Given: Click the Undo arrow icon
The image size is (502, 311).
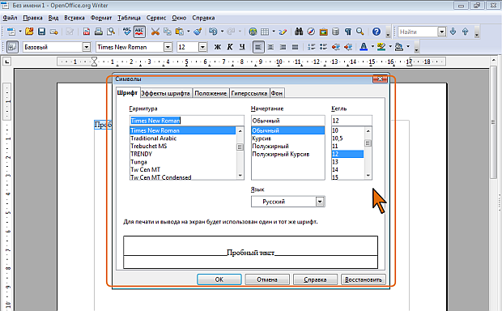Looking at the screenshot, I should (213, 32).
